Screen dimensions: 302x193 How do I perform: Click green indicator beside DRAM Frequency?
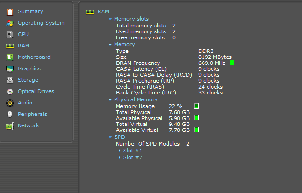[x=232, y=63]
